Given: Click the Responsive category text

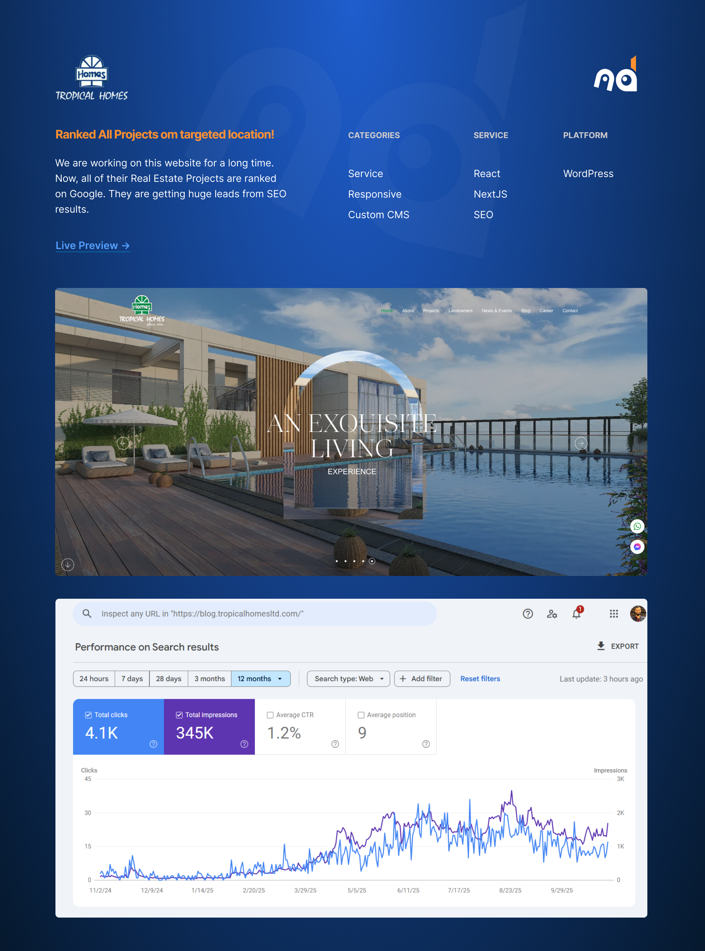Looking at the screenshot, I should (x=375, y=194).
